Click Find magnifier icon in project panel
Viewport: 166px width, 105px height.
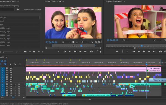[x=30, y=52]
